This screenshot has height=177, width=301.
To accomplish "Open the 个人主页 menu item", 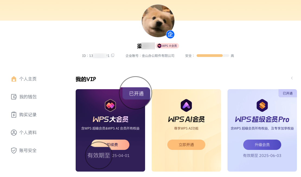I will click(x=24, y=79).
